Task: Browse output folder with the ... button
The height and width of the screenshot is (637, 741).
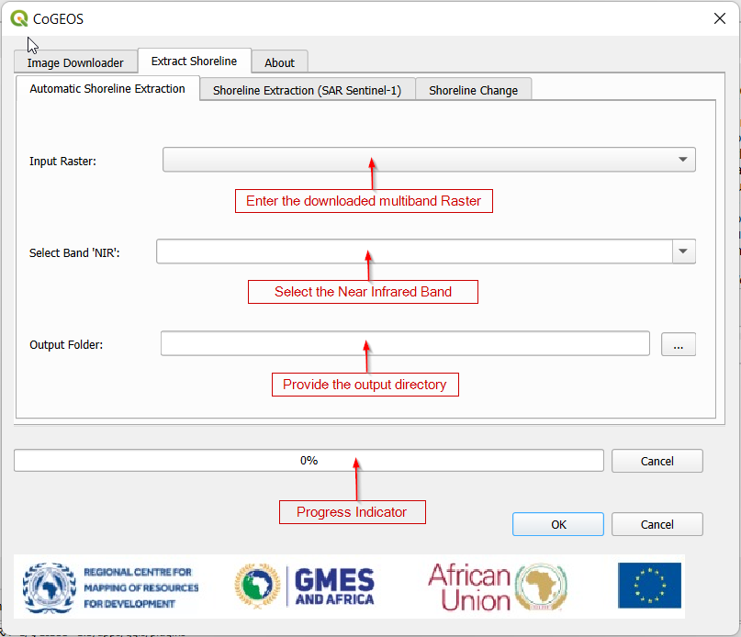Action: (x=679, y=344)
